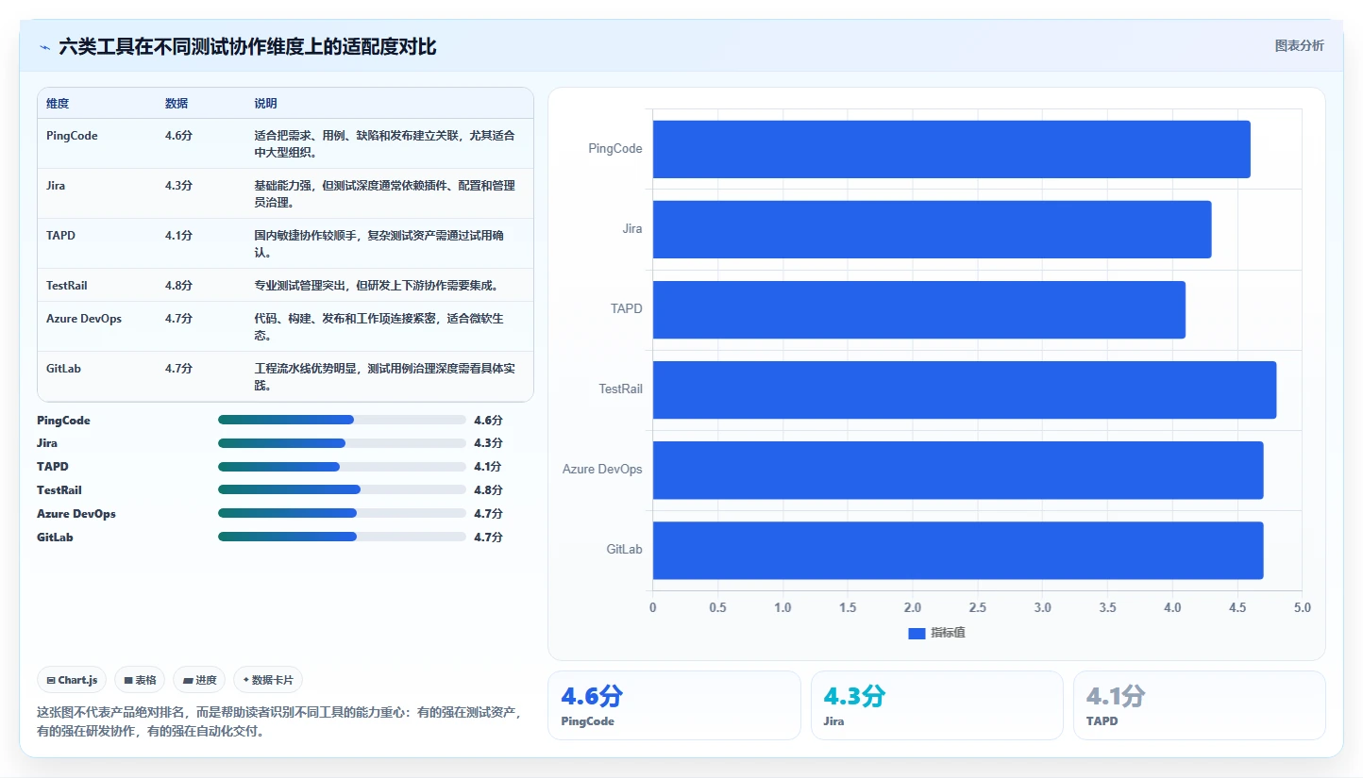Click the TAPD progress bar

point(342,467)
